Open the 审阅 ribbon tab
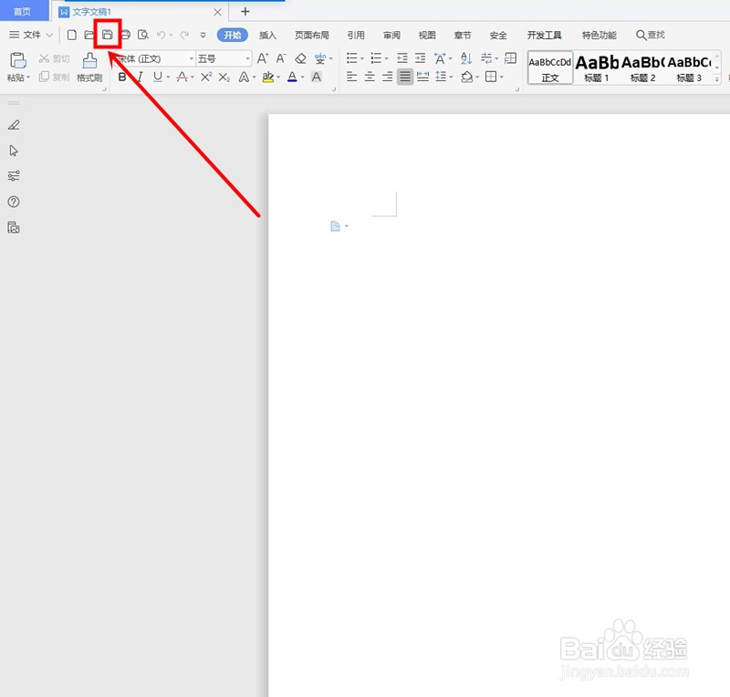Screen dimensions: 730x697 pos(391,35)
